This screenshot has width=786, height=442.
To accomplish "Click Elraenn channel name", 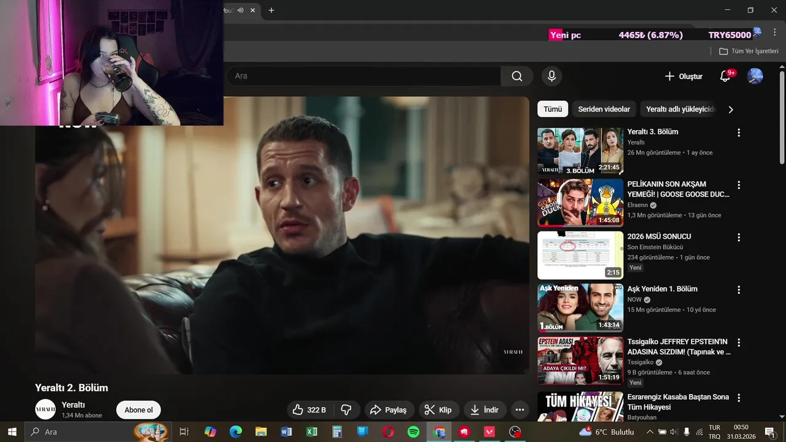I will tap(637, 205).
